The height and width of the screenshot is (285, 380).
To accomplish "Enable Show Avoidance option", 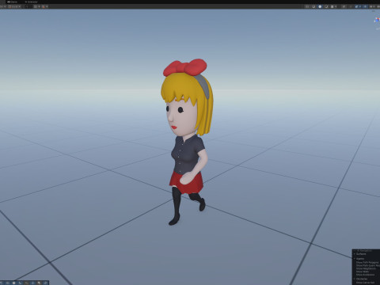I will click(365, 275).
